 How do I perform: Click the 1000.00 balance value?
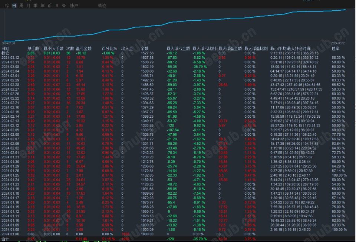147,234
